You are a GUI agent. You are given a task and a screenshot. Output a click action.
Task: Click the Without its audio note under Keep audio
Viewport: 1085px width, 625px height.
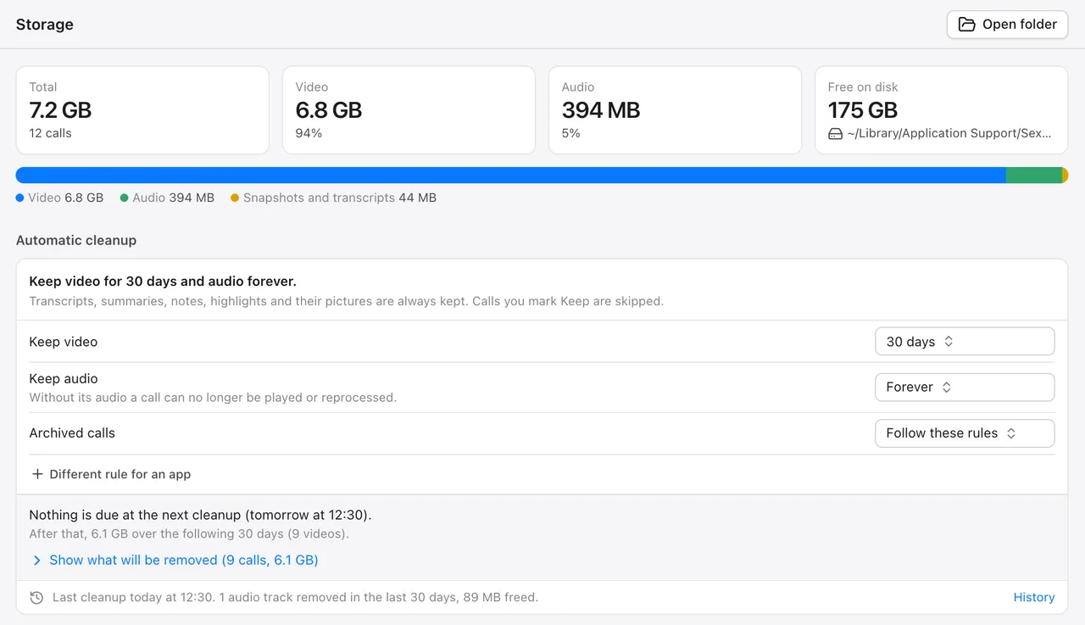tap(213, 397)
